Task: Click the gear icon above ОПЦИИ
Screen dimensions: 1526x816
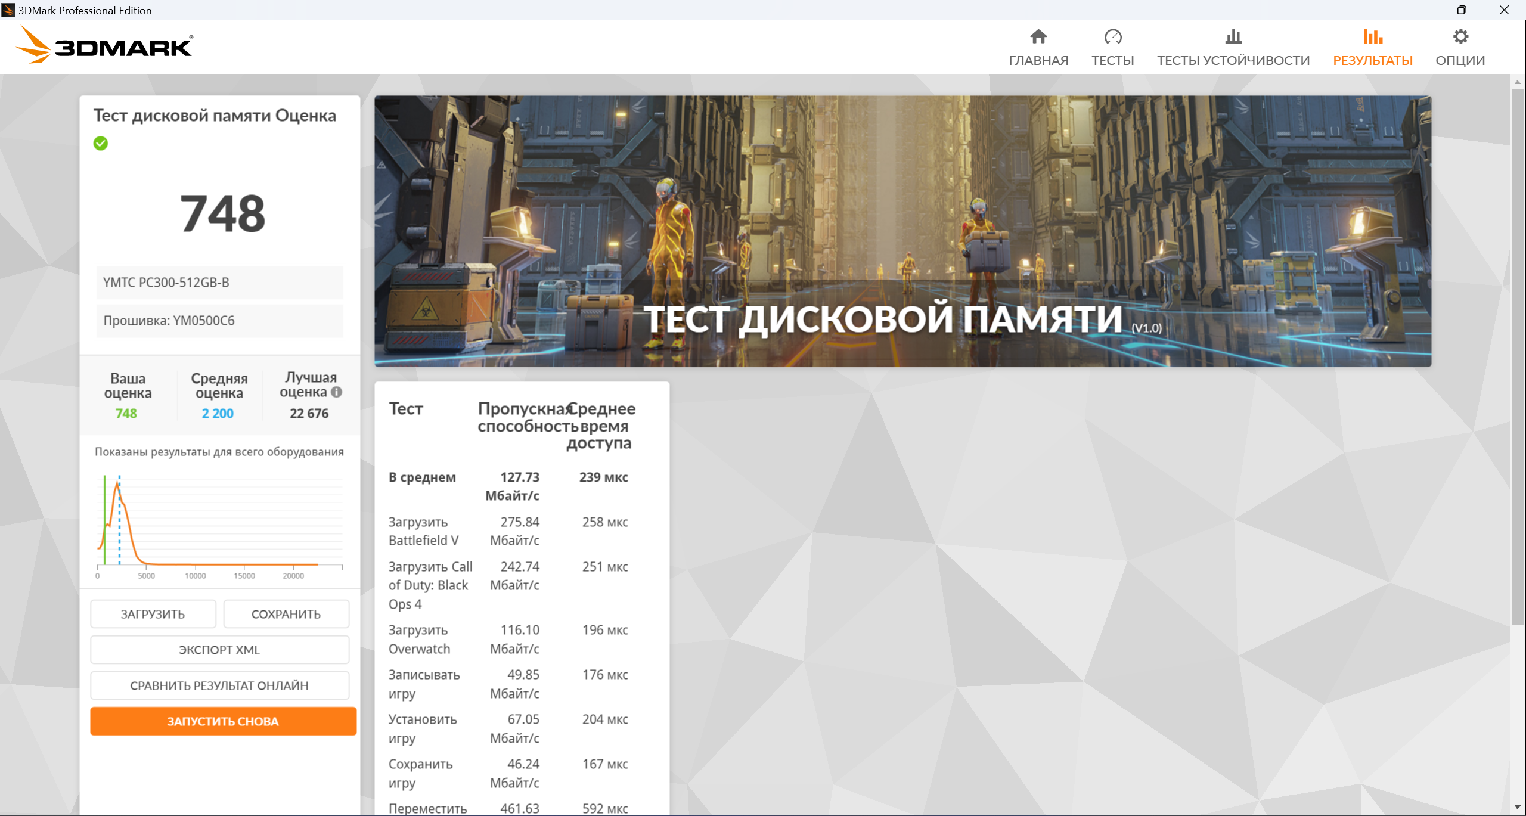Action: [1460, 37]
